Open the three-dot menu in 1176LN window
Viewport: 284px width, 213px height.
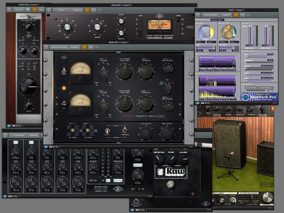(49, 10)
